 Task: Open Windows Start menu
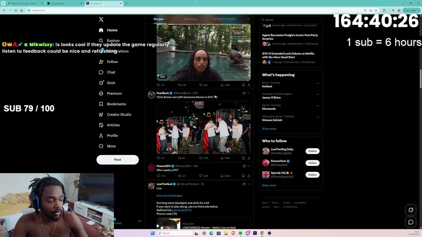coord(152,233)
